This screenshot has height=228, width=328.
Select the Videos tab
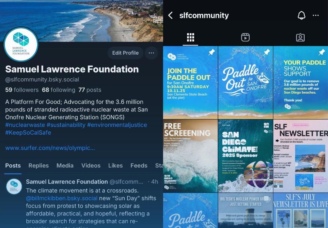coord(91,166)
